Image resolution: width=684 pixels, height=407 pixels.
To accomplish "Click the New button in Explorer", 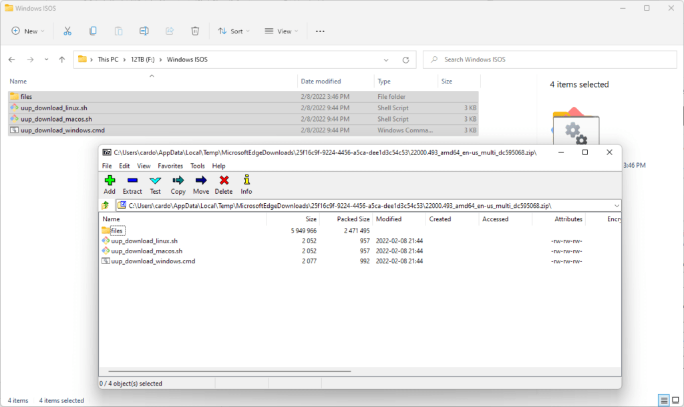I will 27,31.
